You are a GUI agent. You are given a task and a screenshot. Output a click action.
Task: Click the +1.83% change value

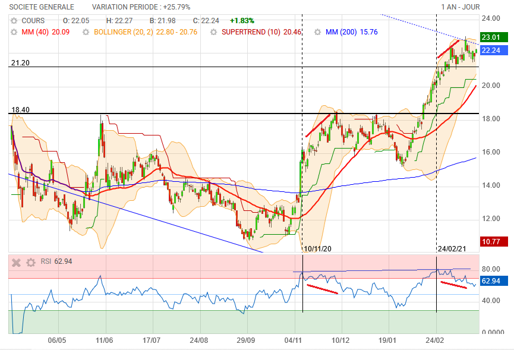pos(242,21)
